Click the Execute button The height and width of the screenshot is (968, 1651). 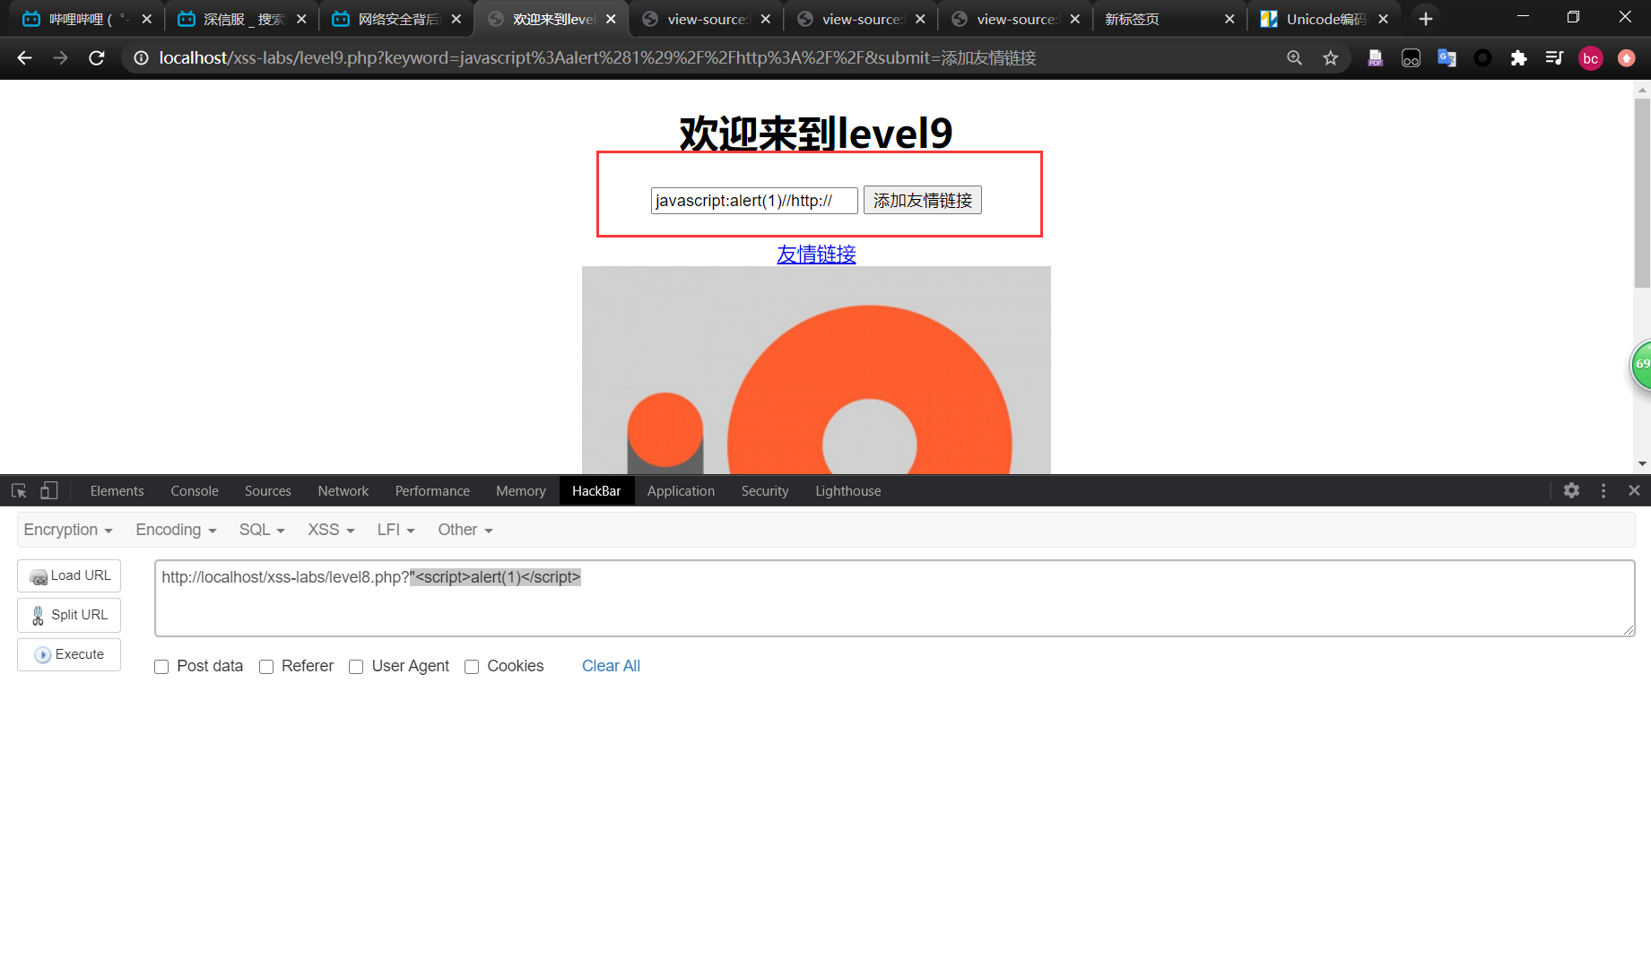tap(69, 655)
